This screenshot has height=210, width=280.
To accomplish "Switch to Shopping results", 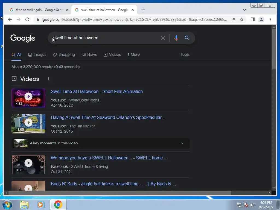I will coord(64,54).
